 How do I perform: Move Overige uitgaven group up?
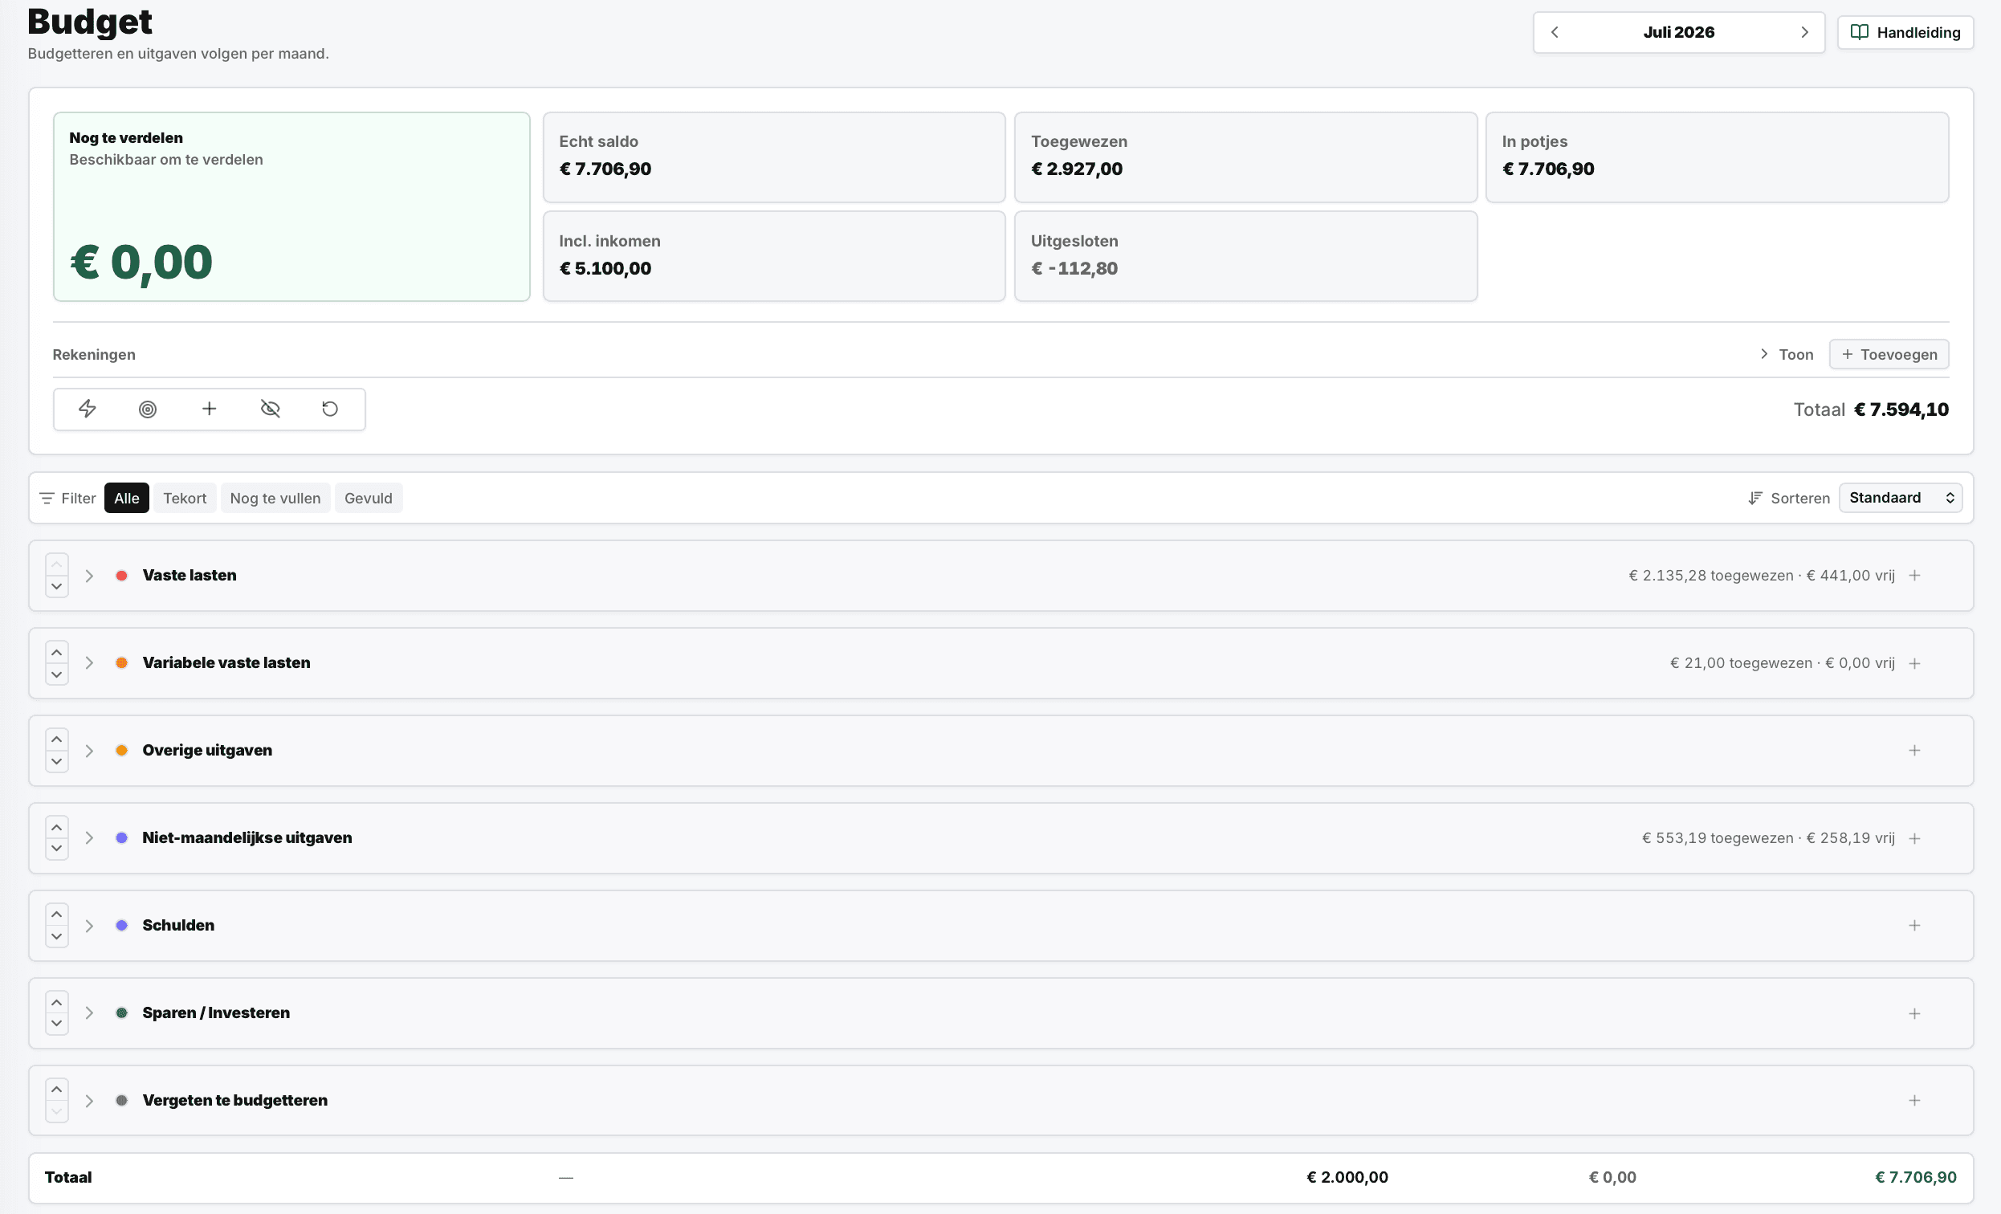[x=57, y=739]
